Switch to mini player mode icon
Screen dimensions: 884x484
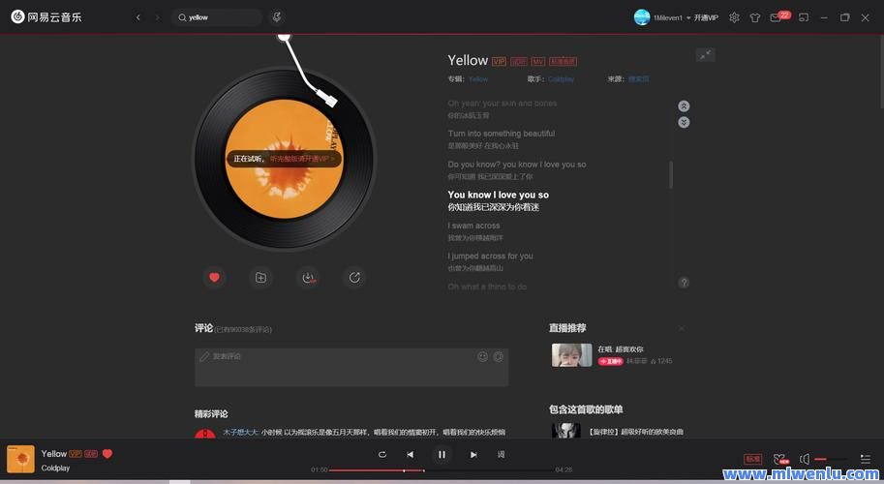[804, 17]
